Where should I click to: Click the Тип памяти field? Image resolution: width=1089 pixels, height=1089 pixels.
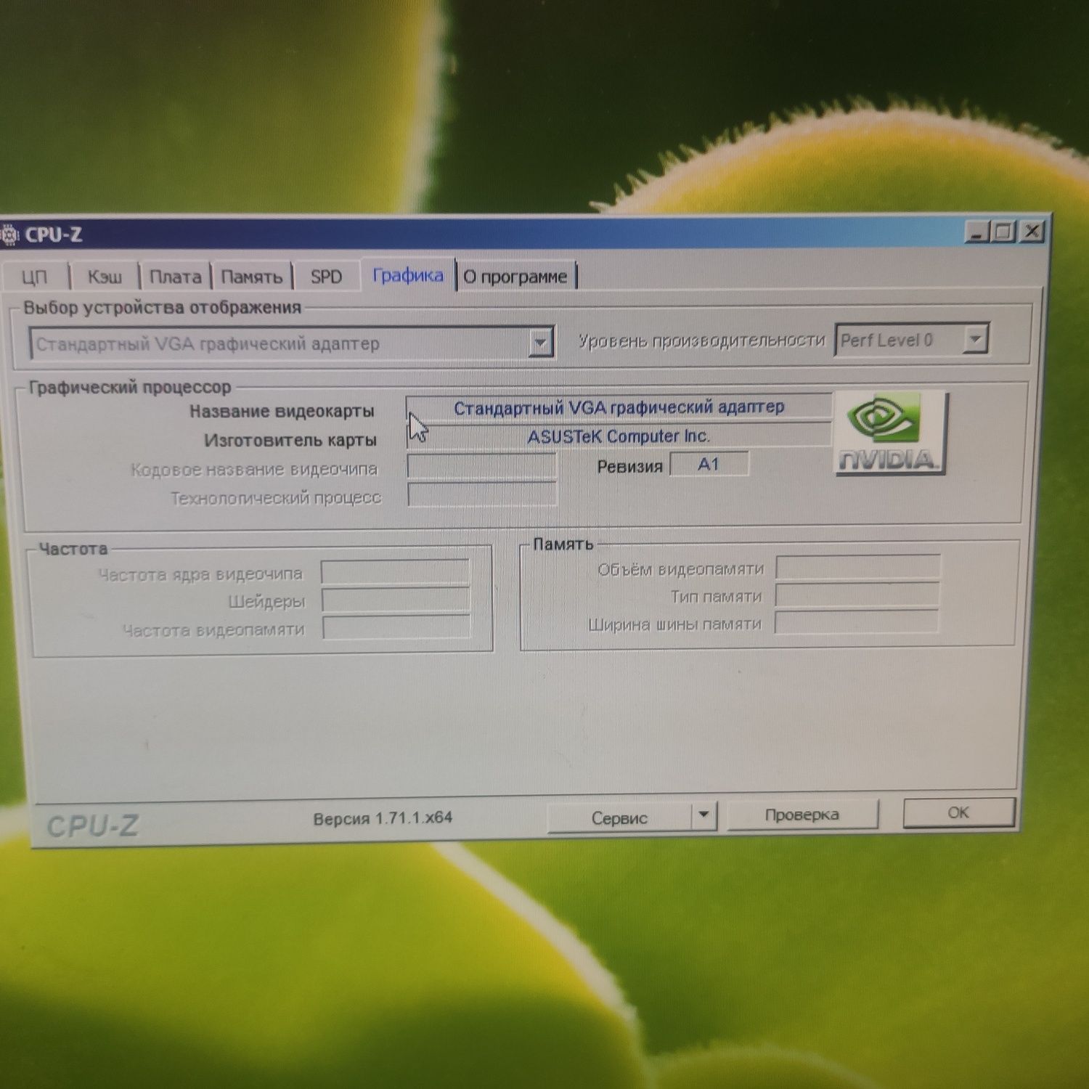(857, 595)
